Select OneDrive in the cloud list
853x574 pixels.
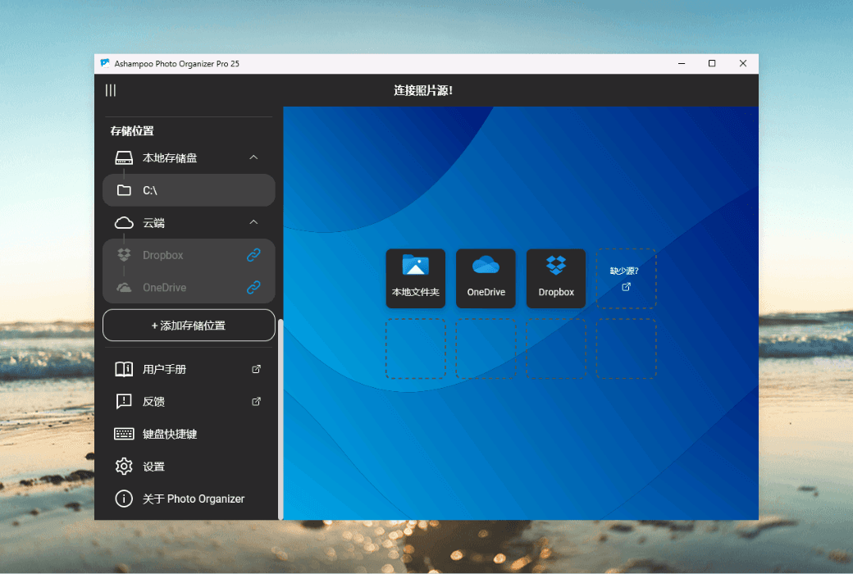(x=189, y=287)
